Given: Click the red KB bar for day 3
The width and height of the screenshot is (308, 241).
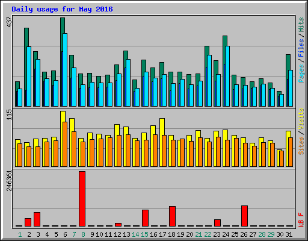Looking at the screenshot, I should click(37, 219).
